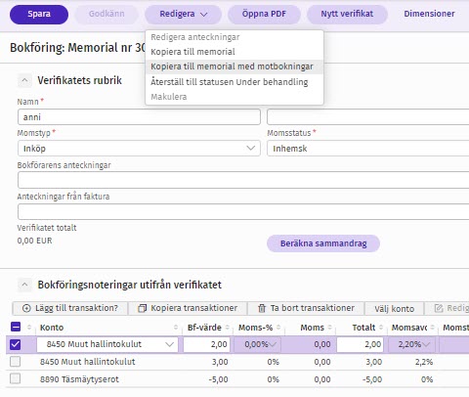Screen dimensions: 469x397
Task: Collapse the Bokföringsnoteringar utifrån verifikatet section
Action: pyautogui.click(x=24, y=285)
